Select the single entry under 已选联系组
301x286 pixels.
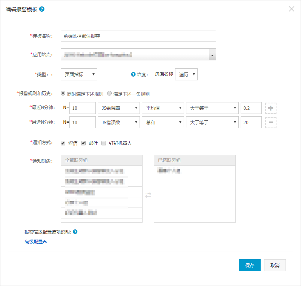coord(195,171)
